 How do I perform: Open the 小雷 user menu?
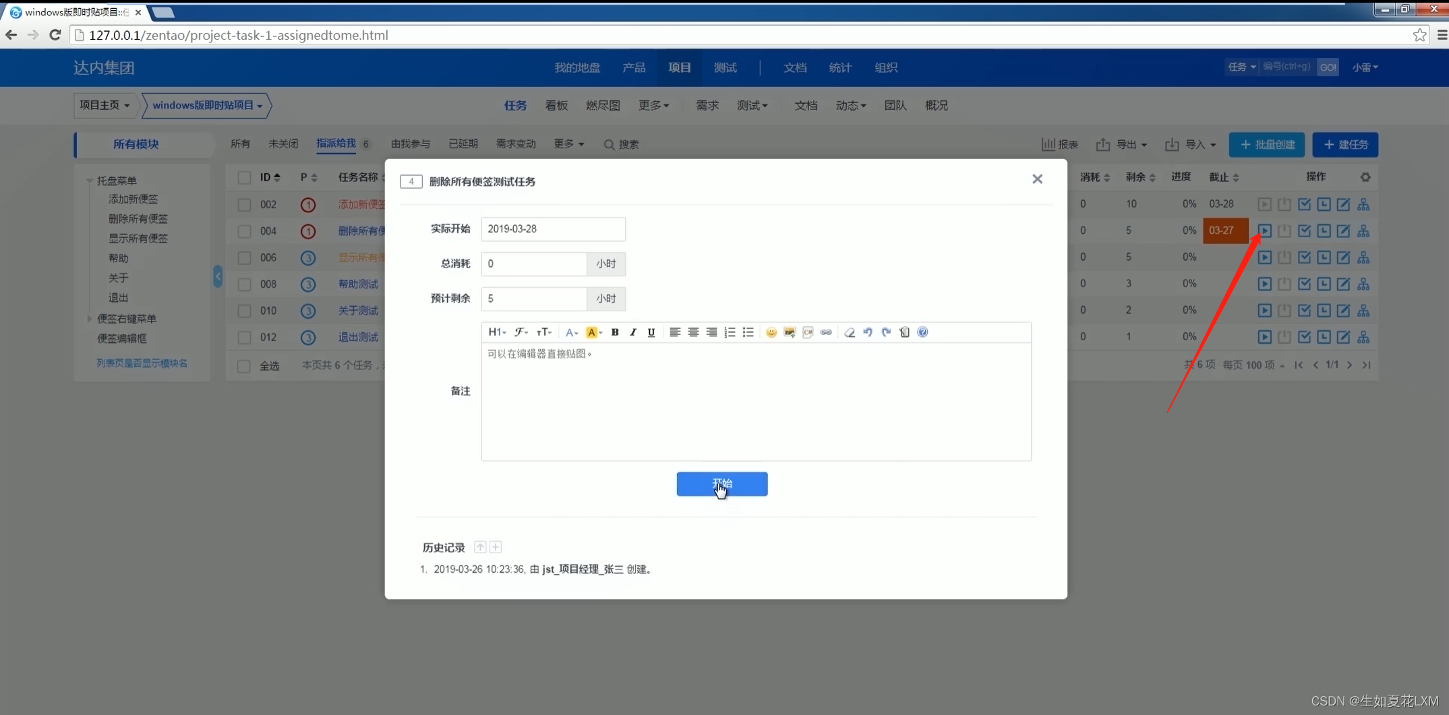pyautogui.click(x=1365, y=67)
